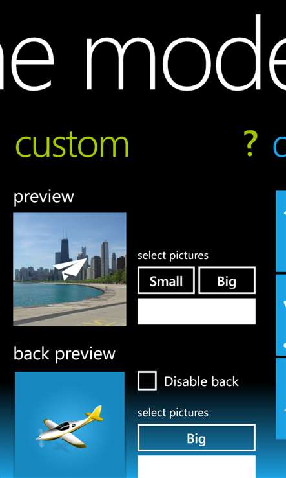Click the Disable back label text
The height and width of the screenshot is (478, 286).
click(x=201, y=381)
